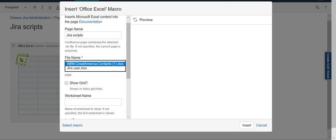Click the page vertical scrollbar
The width and height of the screenshot is (336, 140).
(x=329, y=75)
